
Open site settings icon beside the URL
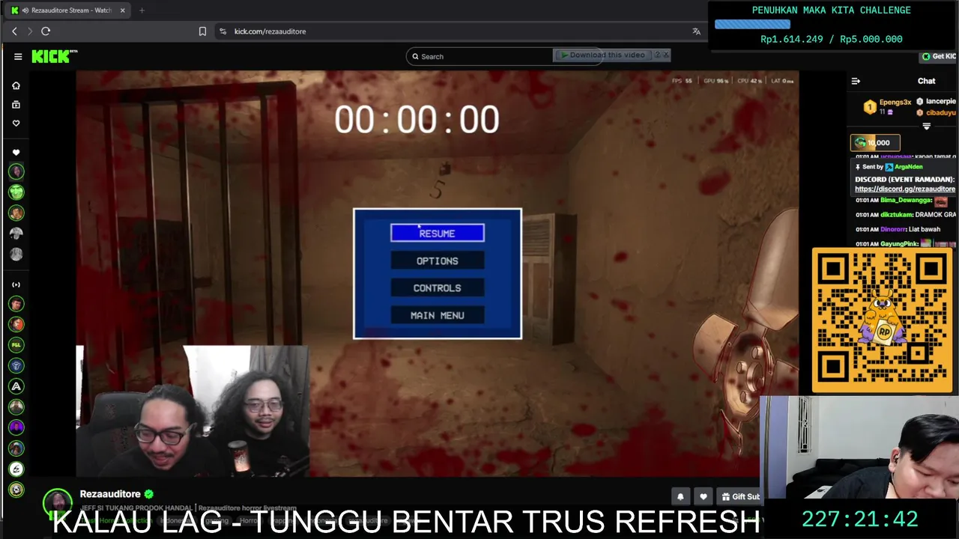(x=223, y=31)
